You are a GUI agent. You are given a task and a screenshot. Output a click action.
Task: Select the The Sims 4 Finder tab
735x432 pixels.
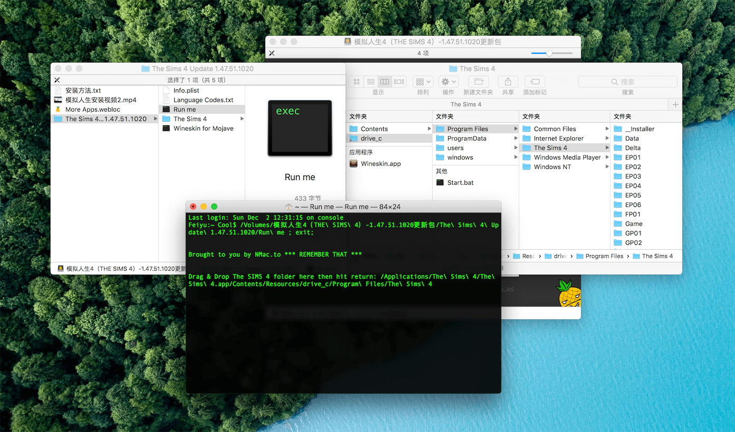coord(466,104)
